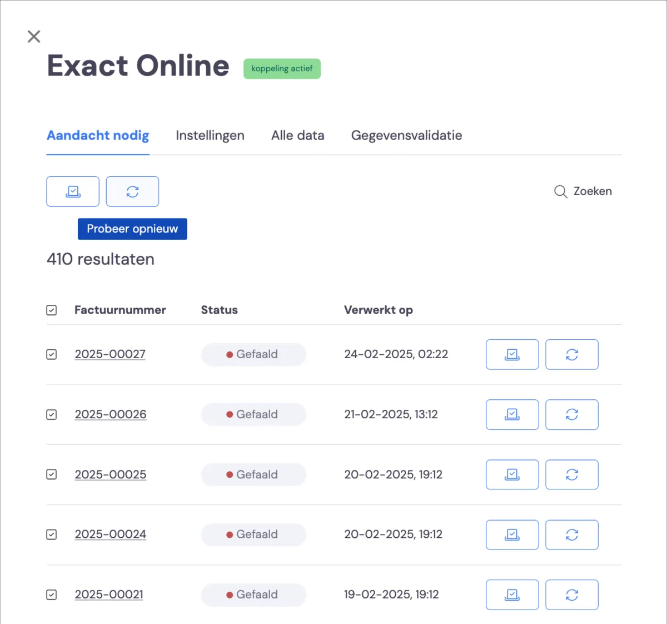Viewport: 667px width, 624px height.
Task: Click the 410 resultaten count text
Action: point(101,259)
